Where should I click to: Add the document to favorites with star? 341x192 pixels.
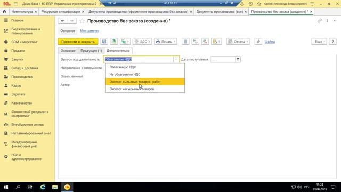[82, 21]
